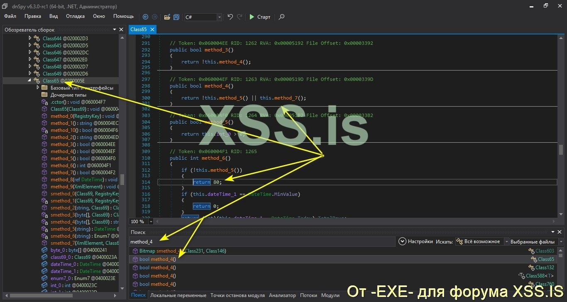The image size is (567, 302).
Task: Switch to the Локальные переменные tab
Action: [x=178, y=295]
